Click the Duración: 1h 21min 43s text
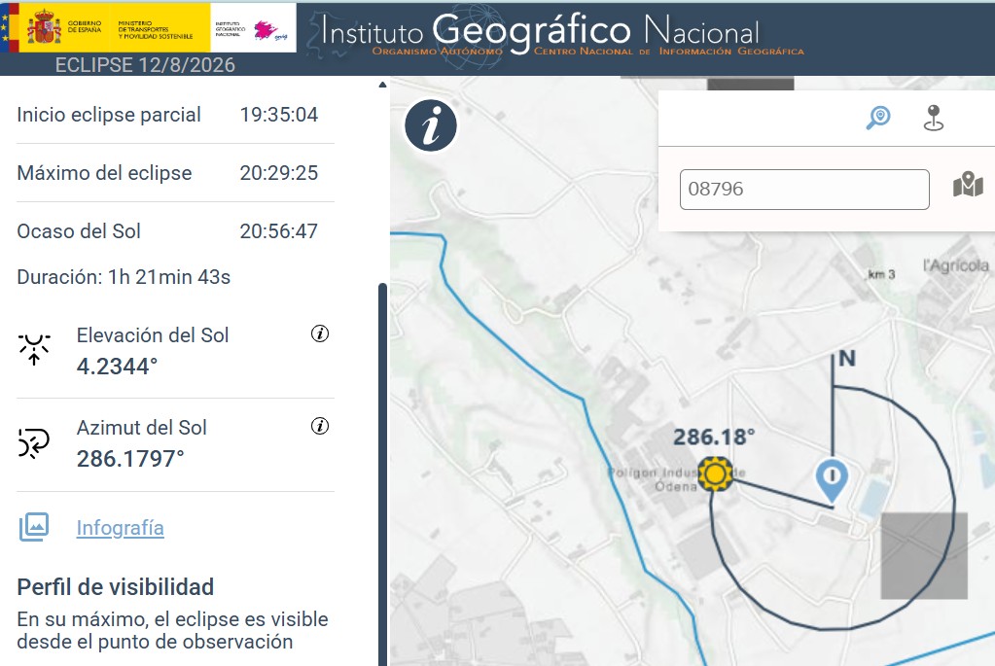The height and width of the screenshot is (666, 995). 124,277
